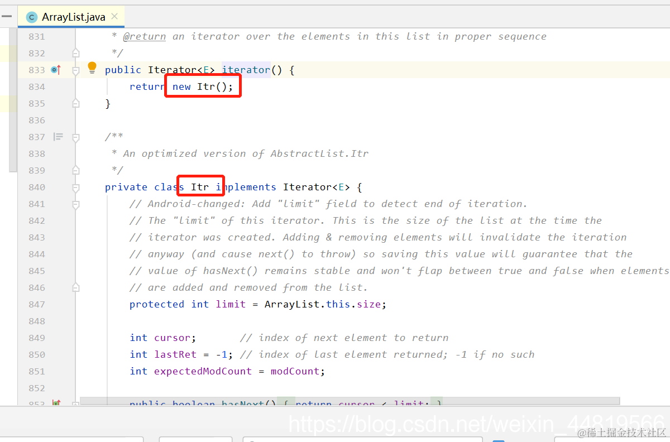Switch to the ArrayList.java editor tab
The width and height of the screenshot is (670, 442).
click(x=71, y=17)
